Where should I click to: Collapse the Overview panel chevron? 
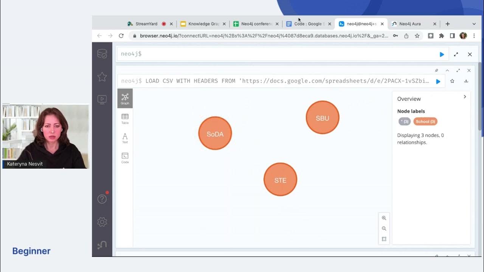pyautogui.click(x=465, y=97)
